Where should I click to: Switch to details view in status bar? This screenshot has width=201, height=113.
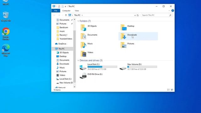coord(169,90)
